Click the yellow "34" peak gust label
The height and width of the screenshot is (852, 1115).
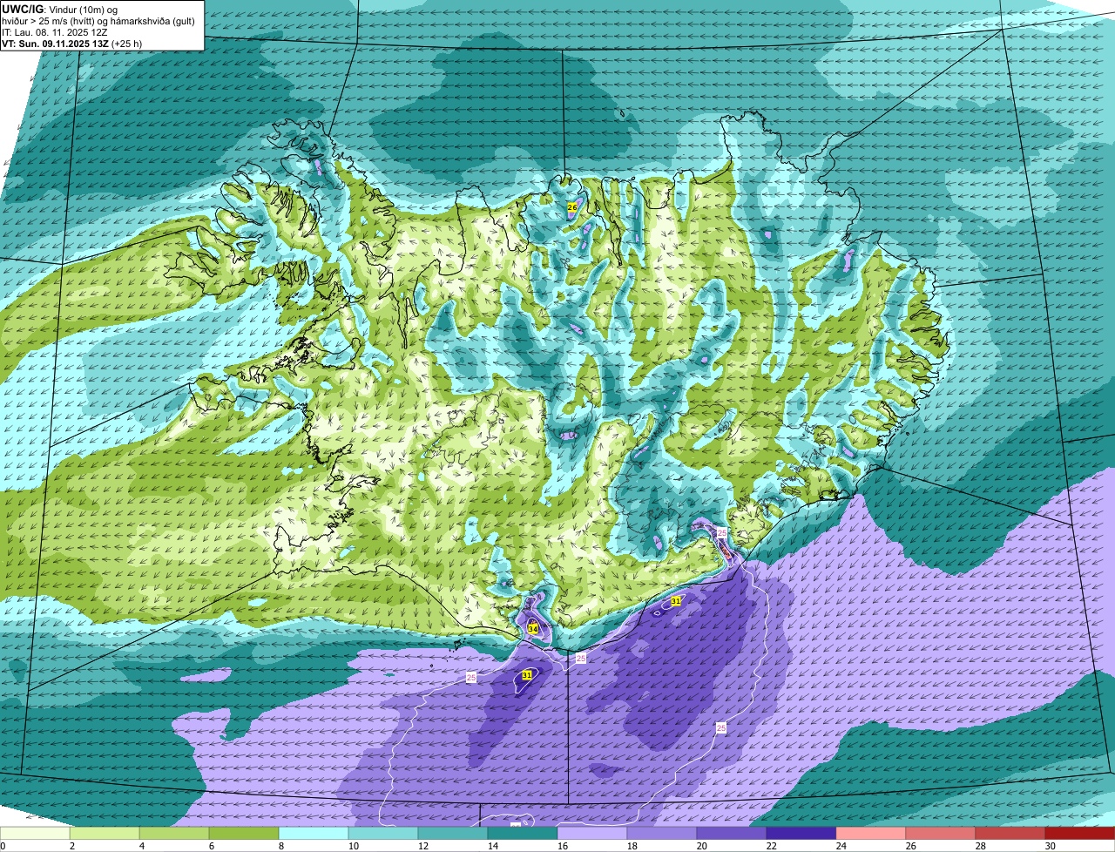(x=532, y=628)
